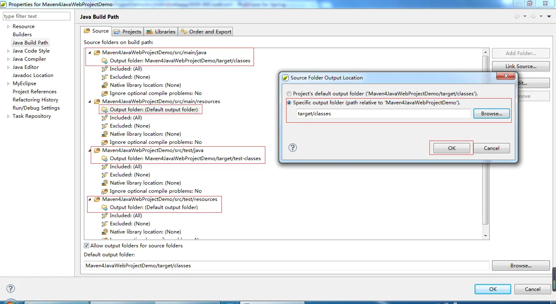The width and height of the screenshot is (556, 304).
Task: Open the back history dropdown arrow
Action: click(x=525, y=16)
